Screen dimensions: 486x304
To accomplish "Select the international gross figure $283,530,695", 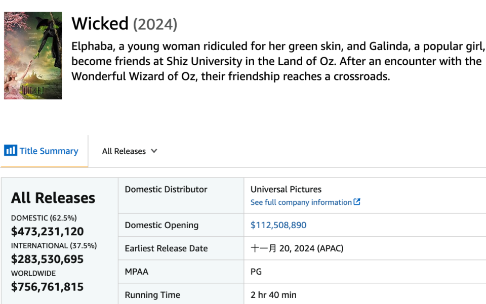I will pyautogui.click(x=48, y=259).
